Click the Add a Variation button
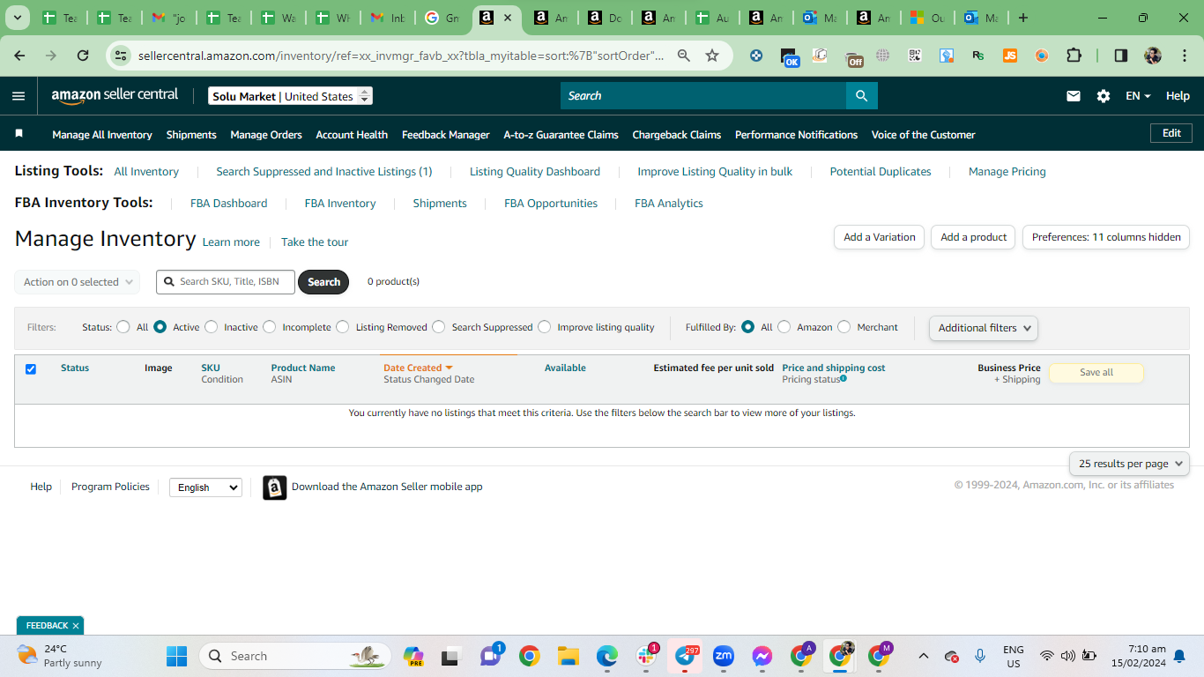Image resolution: width=1204 pixels, height=677 pixels. point(880,237)
